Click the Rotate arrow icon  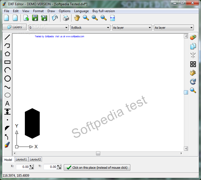click(x=193, y=82)
